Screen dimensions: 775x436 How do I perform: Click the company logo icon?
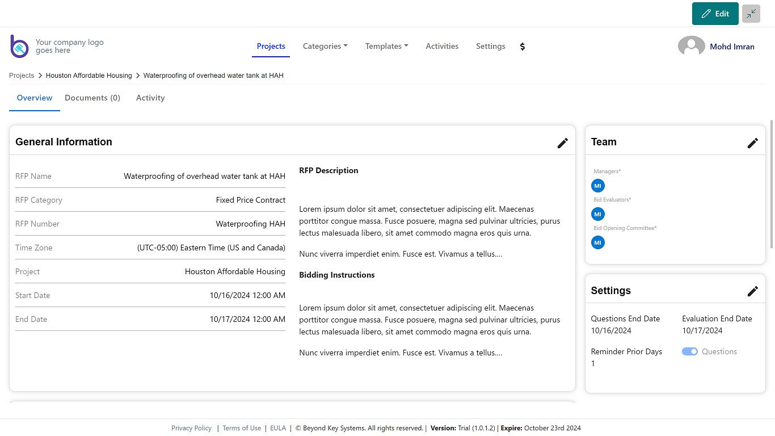(19, 47)
